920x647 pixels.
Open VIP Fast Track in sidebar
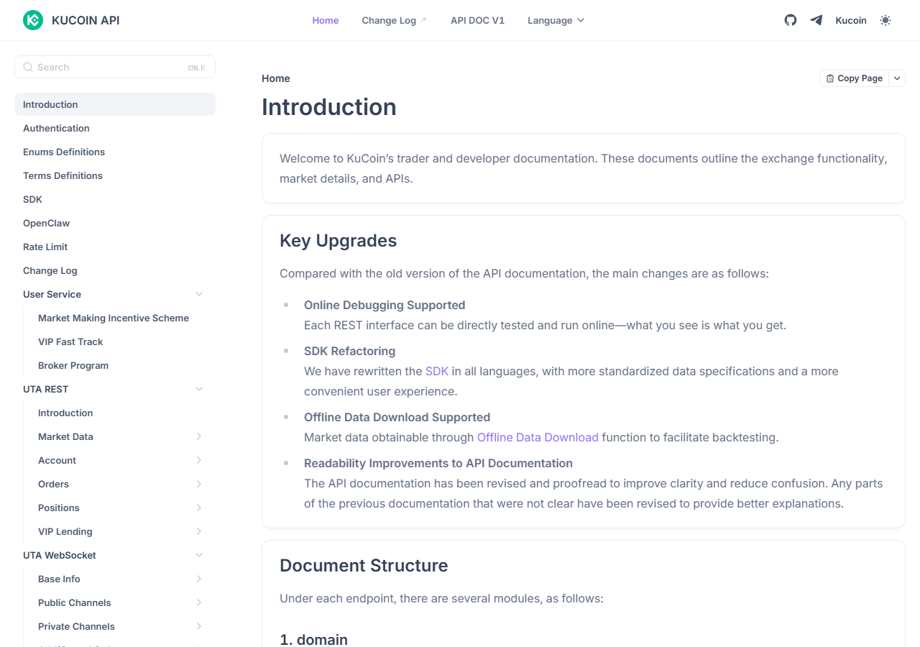tap(70, 341)
